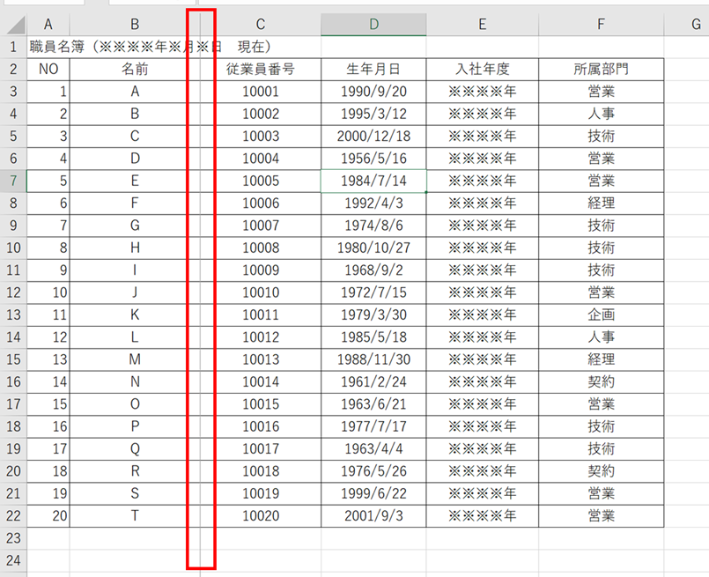Image resolution: width=709 pixels, height=577 pixels.
Task: Click the column C header
Action: coord(261,25)
